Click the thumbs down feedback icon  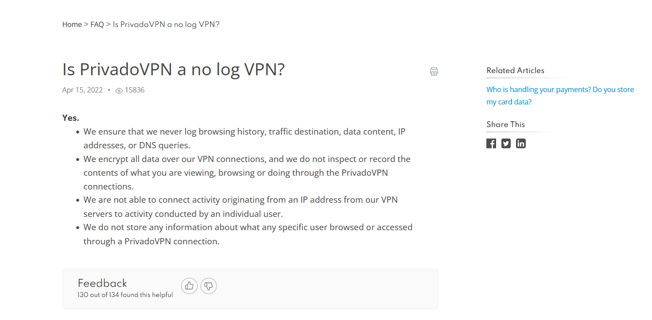click(x=208, y=286)
